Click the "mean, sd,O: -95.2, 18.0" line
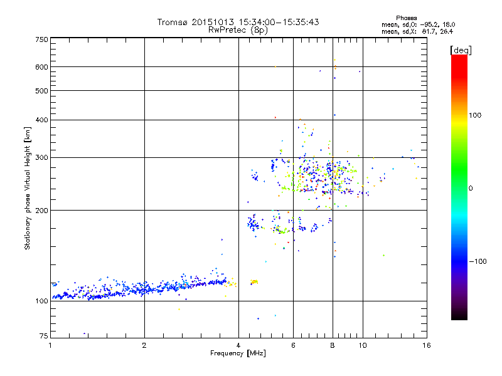Screen dimensions: 502x376 (x=418, y=24)
